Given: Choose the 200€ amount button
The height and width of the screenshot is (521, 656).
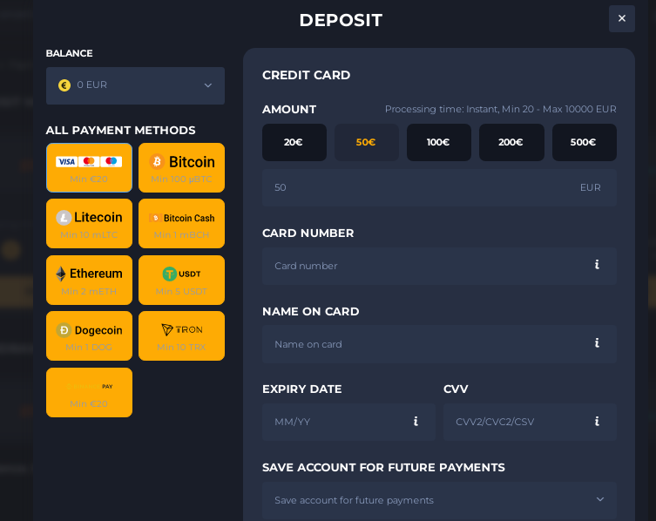Looking at the screenshot, I should click(x=511, y=142).
